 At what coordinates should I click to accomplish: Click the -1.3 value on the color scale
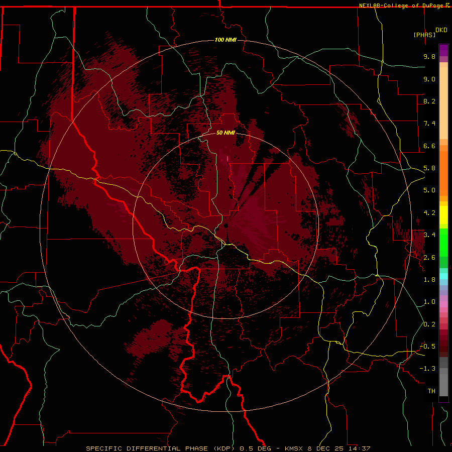[427, 369]
